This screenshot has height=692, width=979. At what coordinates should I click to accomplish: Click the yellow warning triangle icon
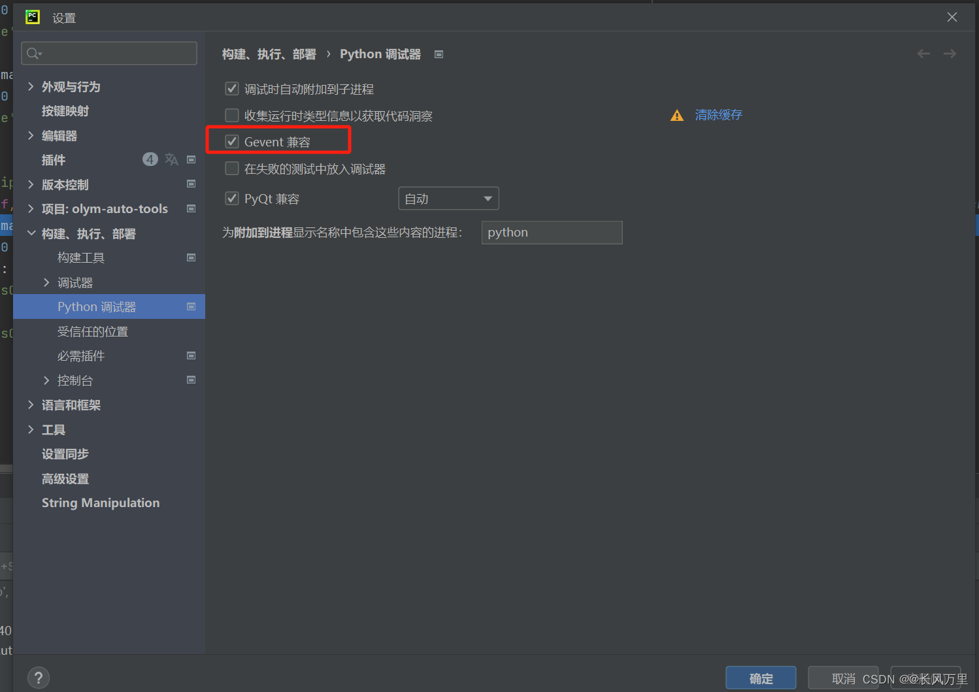click(x=677, y=116)
